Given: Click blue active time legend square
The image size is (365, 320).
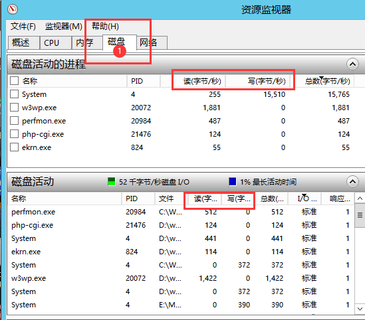Looking at the screenshot, I should pos(233,181).
